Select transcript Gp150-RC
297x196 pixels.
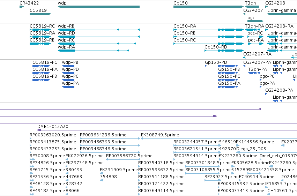tap(209, 44)
